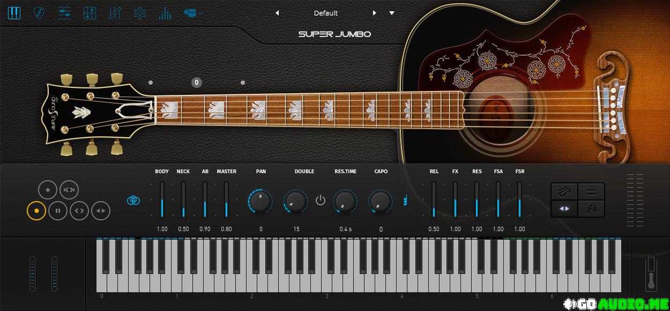Toggle the three-dots-over-lines button
This screenshot has width=670, height=311.
tap(592, 191)
